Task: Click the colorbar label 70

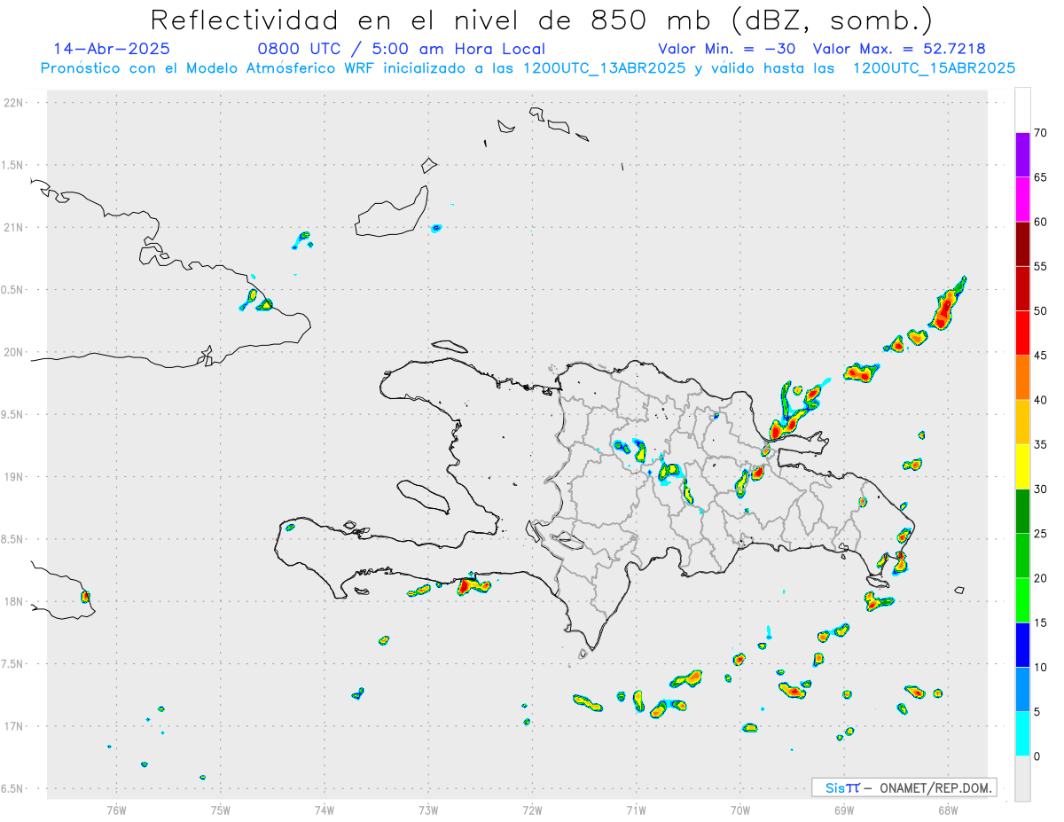Action: click(x=1040, y=133)
